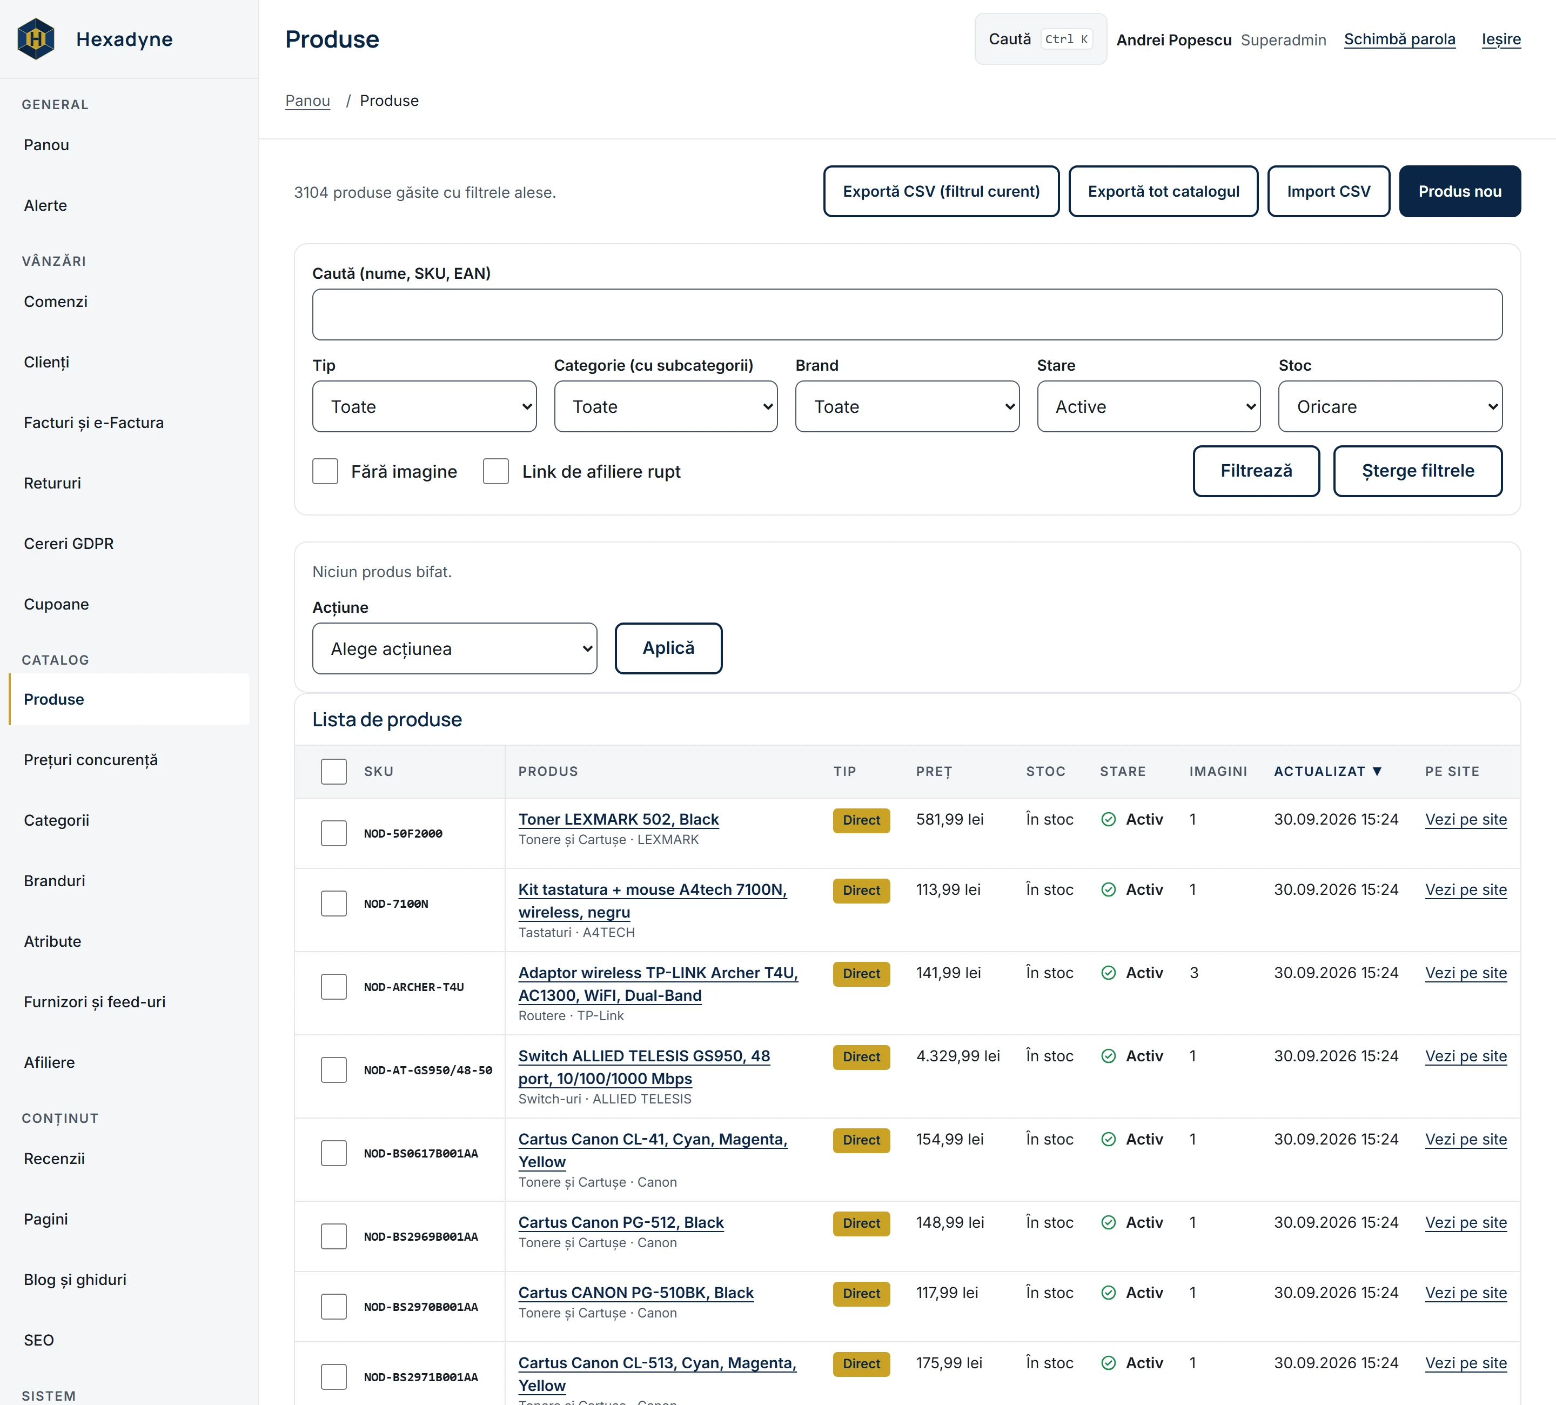The height and width of the screenshot is (1405, 1556).
Task: Enable the Link de afiliere rupt checkbox
Action: 495,471
